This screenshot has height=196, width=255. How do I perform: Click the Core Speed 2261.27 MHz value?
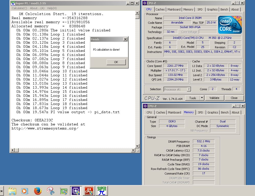pos(175,66)
